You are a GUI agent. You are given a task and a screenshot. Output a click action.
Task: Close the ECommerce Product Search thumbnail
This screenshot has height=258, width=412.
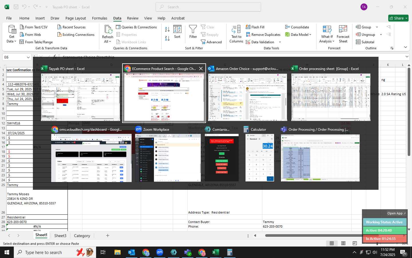[201, 69]
